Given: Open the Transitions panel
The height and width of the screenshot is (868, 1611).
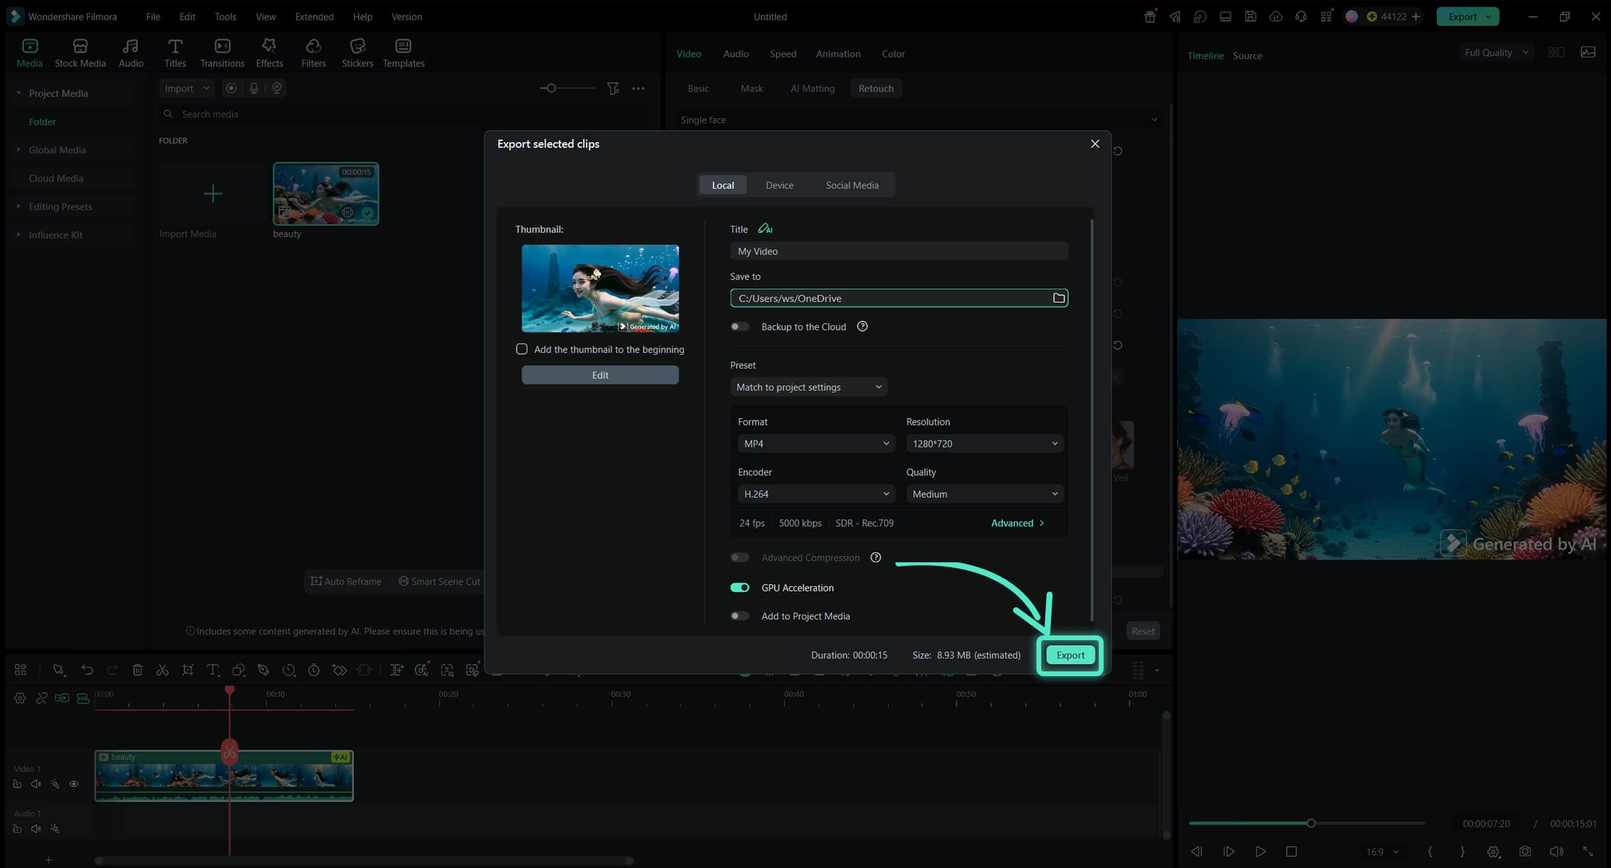Looking at the screenshot, I should (x=222, y=53).
